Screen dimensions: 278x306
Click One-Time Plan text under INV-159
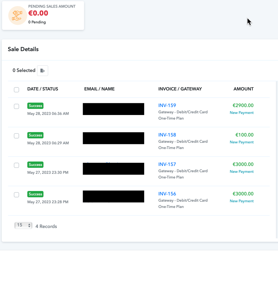[171, 118]
